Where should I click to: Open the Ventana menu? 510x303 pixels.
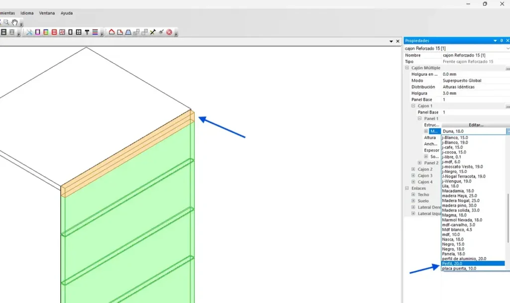pos(47,13)
